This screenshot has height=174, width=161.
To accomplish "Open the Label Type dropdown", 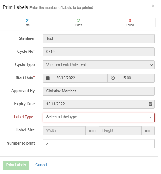I will click(x=99, y=117).
